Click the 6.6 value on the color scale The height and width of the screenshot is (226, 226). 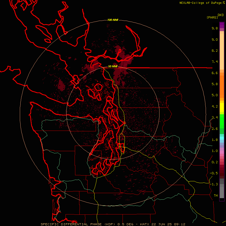215,73
